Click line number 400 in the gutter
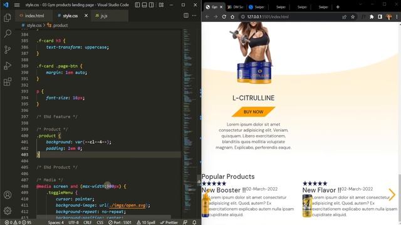Screen dimensions: 401x225 [25, 136]
